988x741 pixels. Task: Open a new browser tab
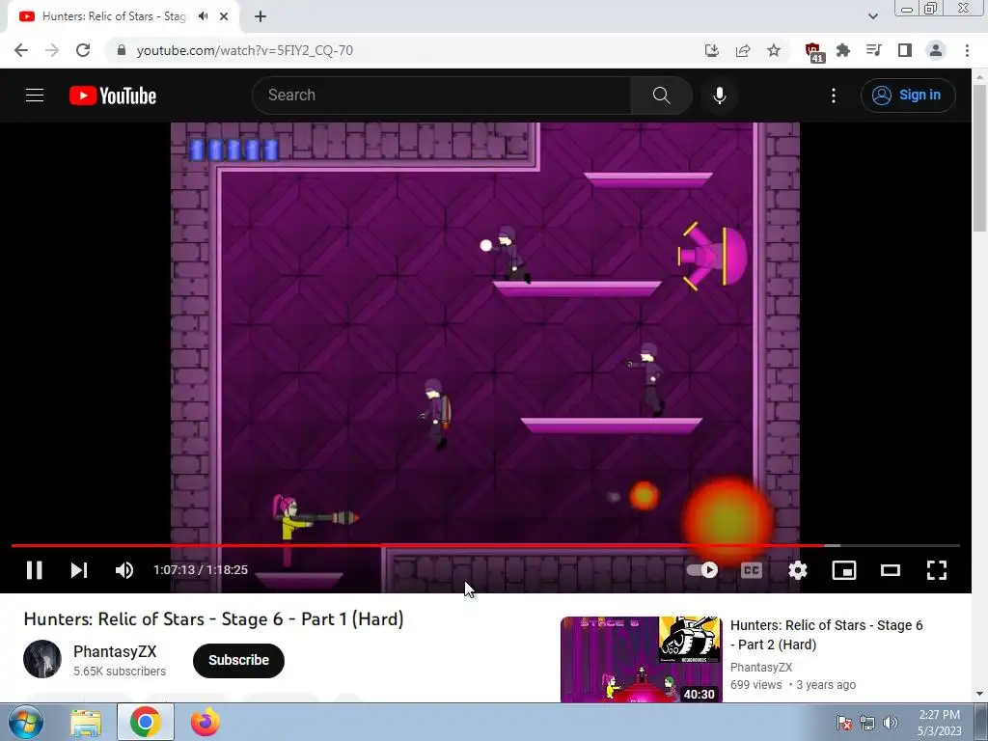(261, 16)
